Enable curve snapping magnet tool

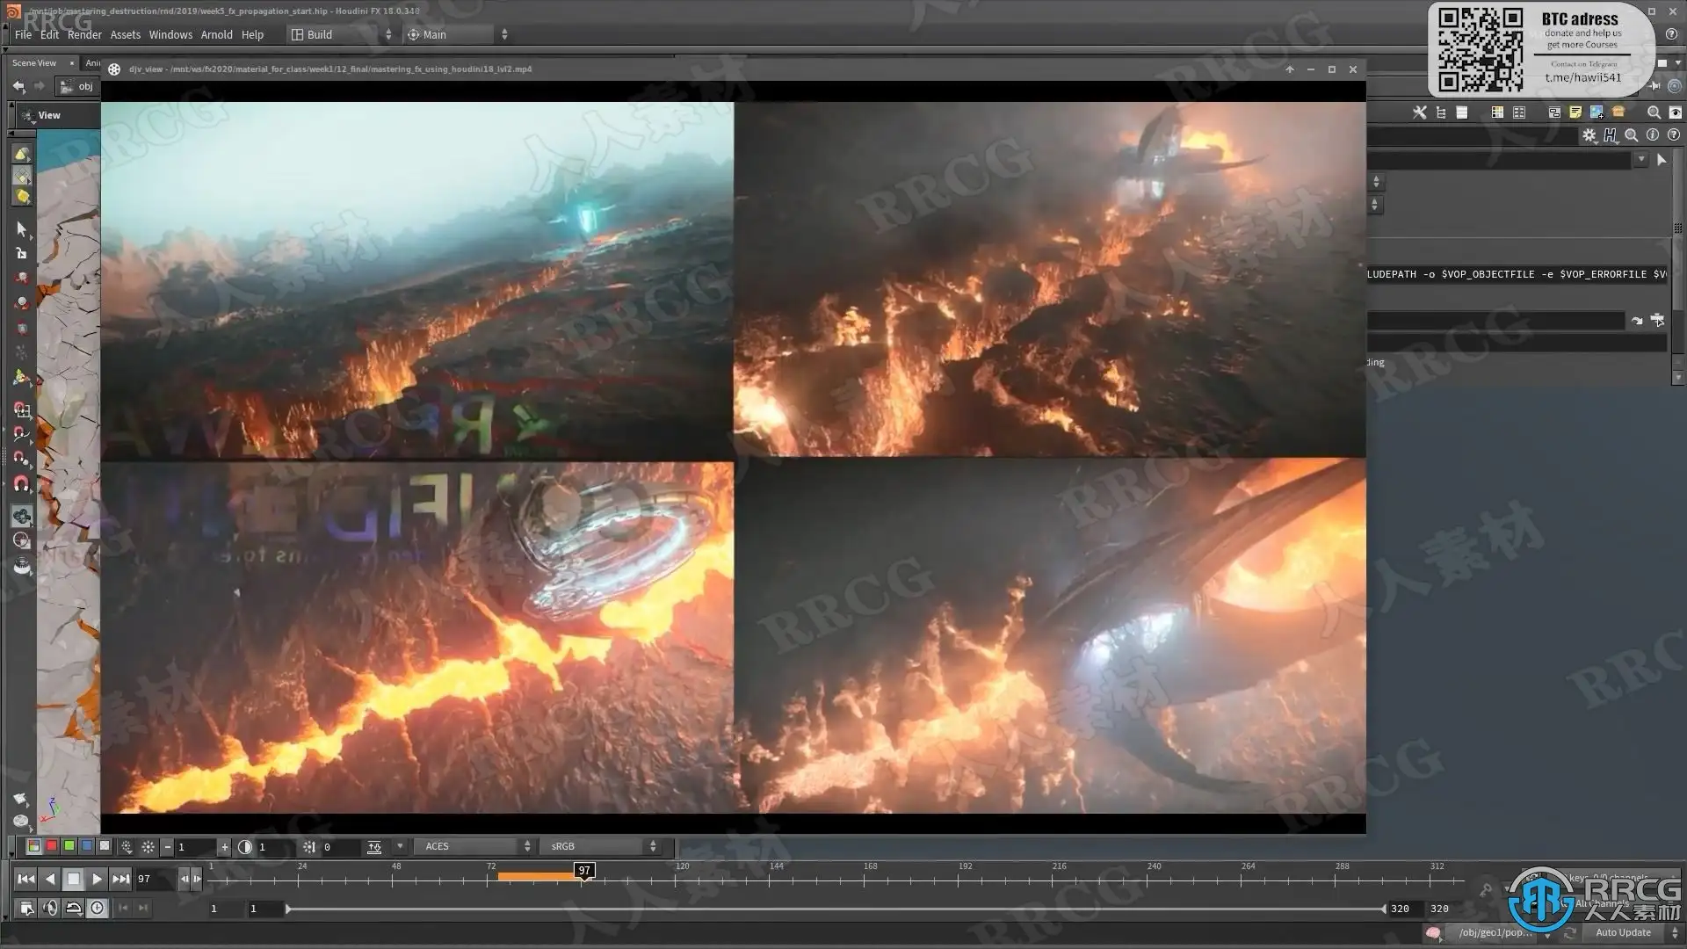pos(22,434)
